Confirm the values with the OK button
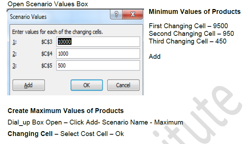 pyautogui.click(x=87, y=85)
